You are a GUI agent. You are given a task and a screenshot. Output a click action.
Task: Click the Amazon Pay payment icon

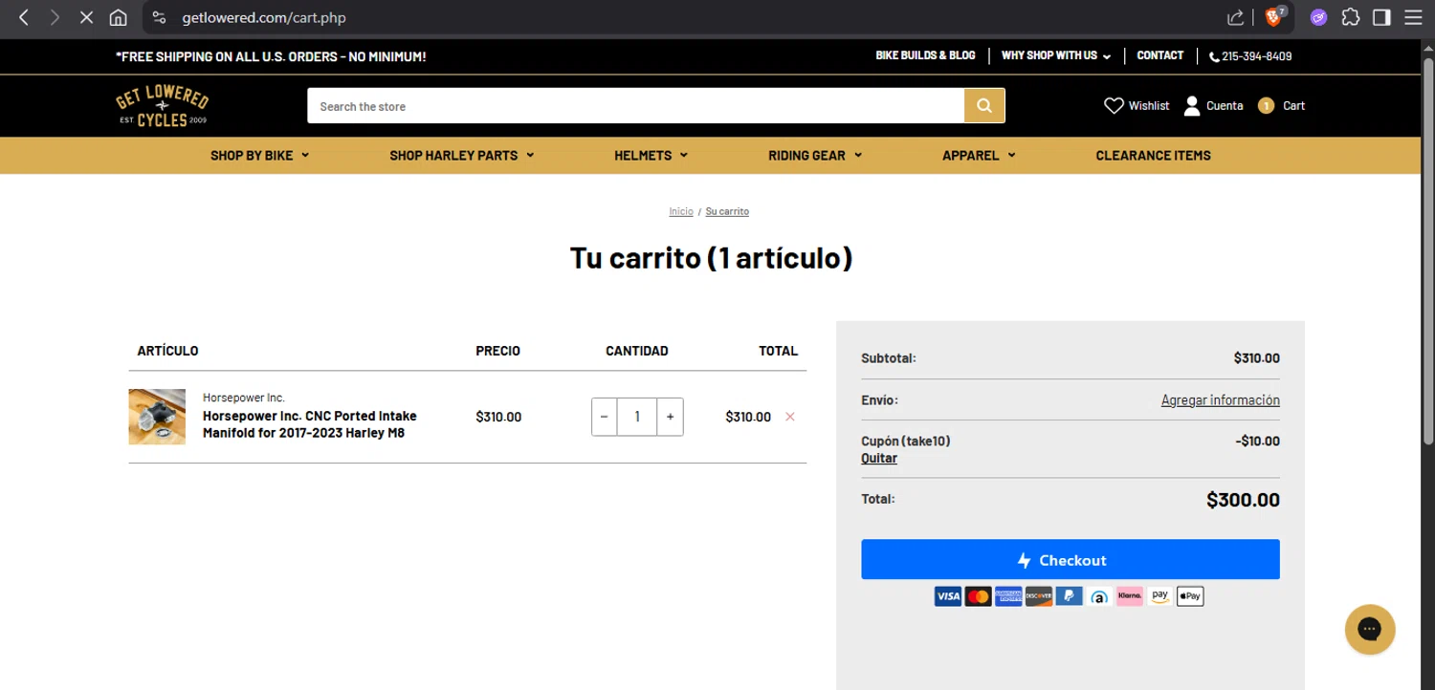pyautogui.click(x=1159, y=596)
